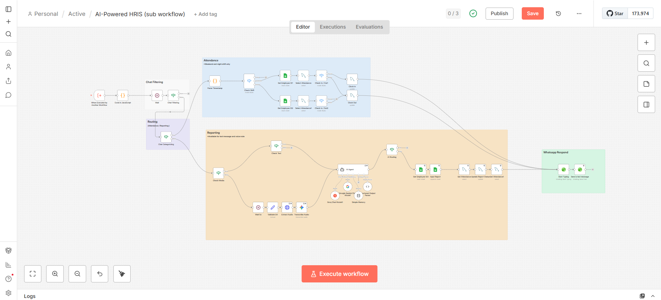Zoom out on the canvas
Image resolution: width=661 pixels, height=300 pixels.
point(77,274)
